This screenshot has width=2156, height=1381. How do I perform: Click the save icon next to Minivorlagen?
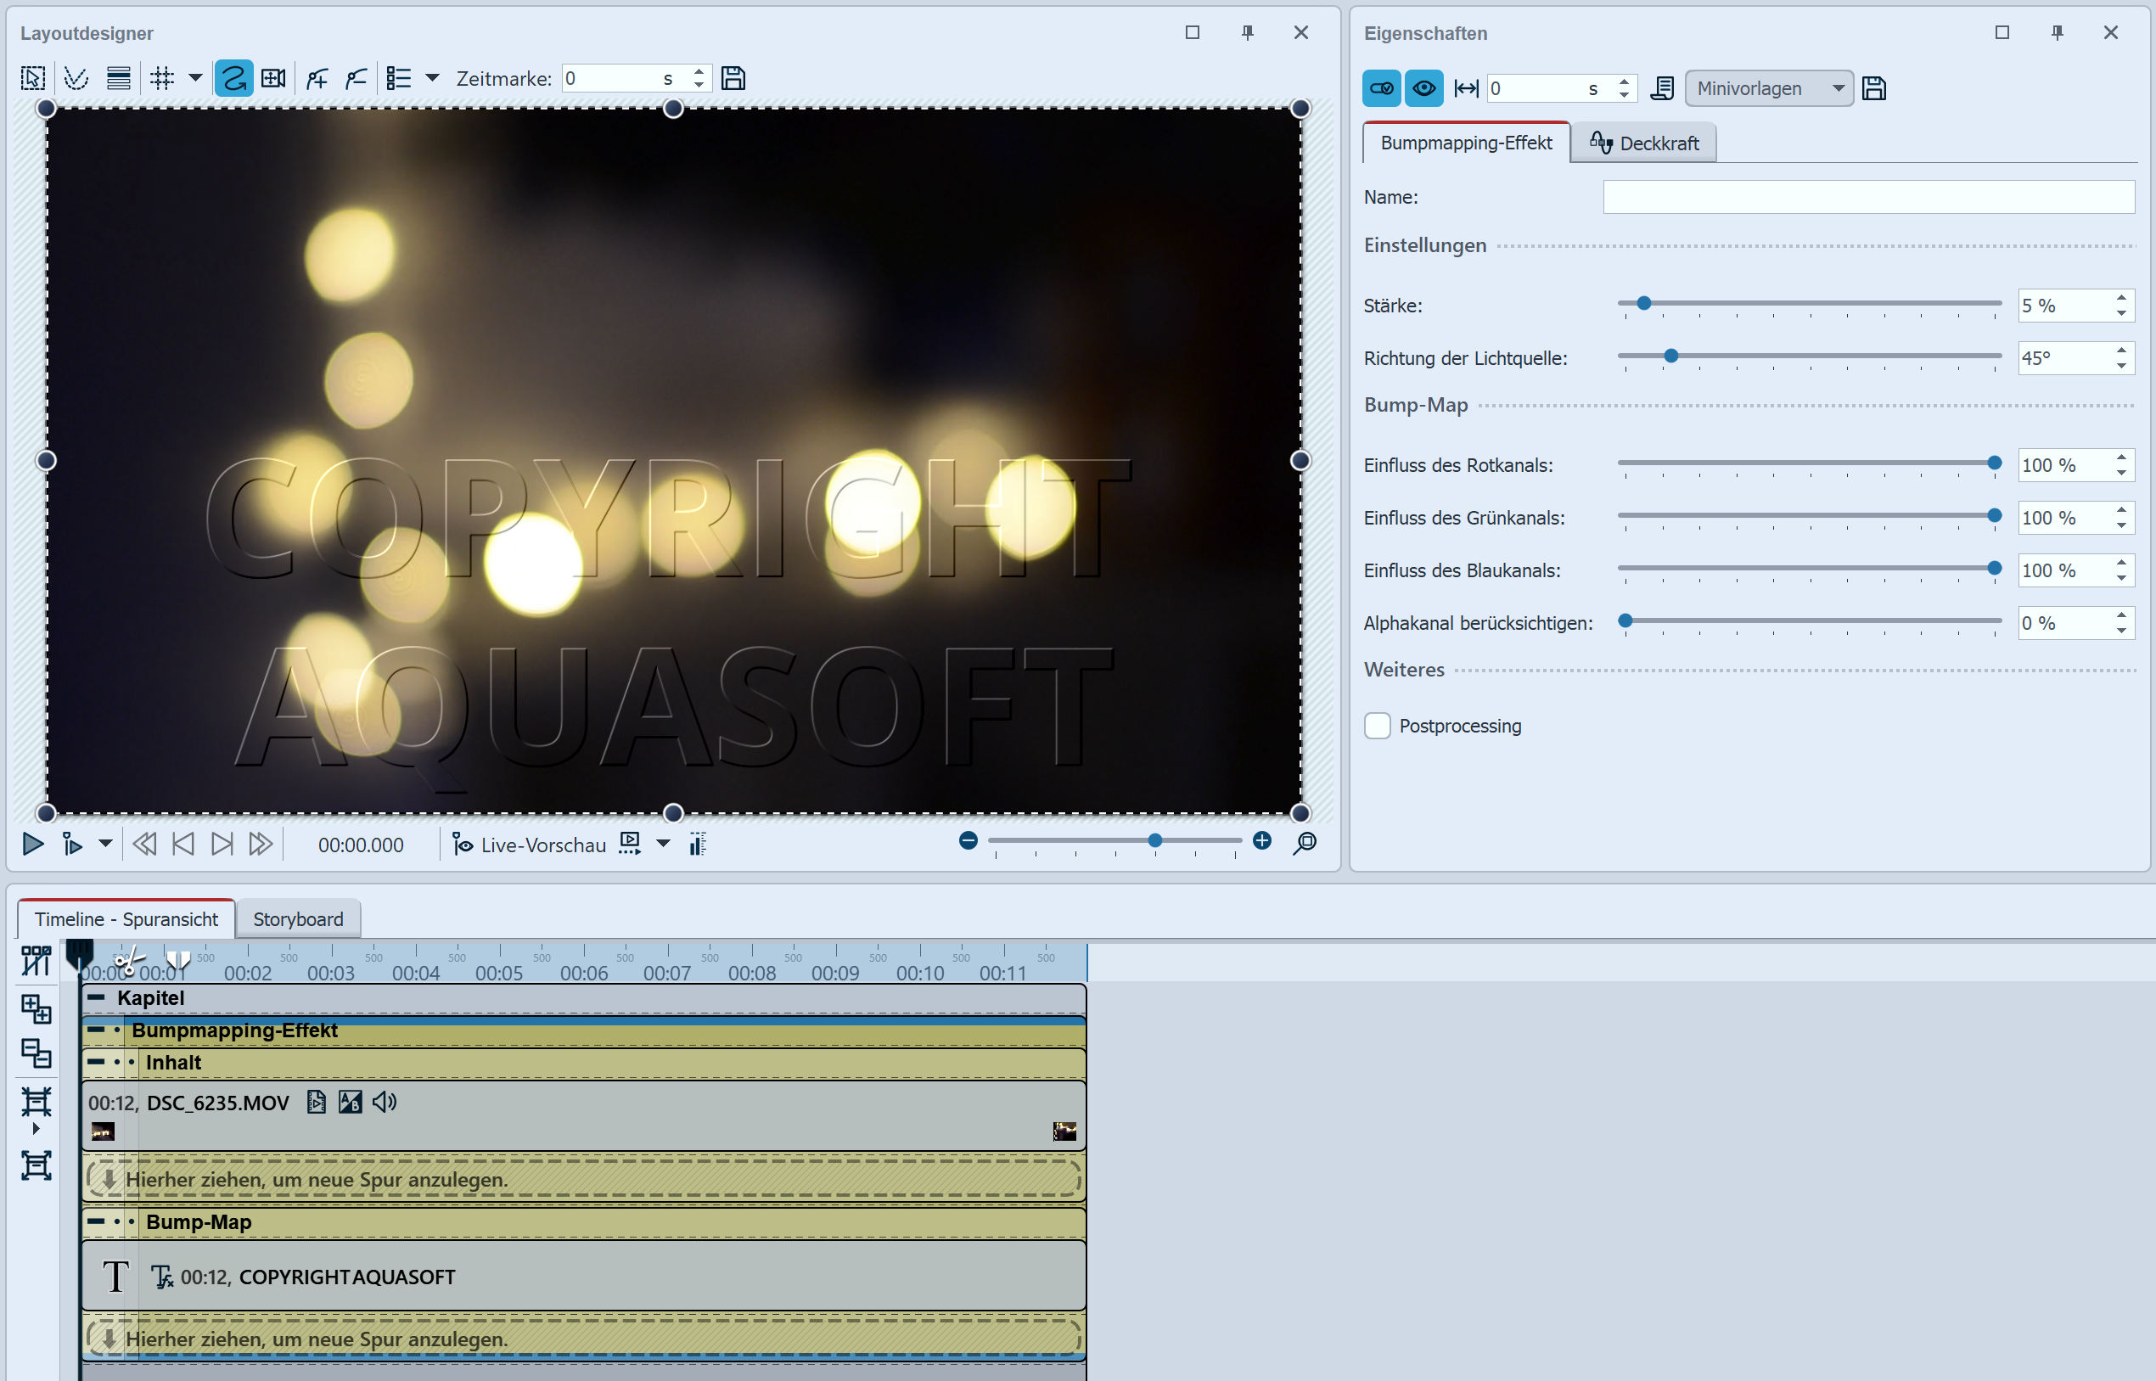click(x=1873, y=89)
